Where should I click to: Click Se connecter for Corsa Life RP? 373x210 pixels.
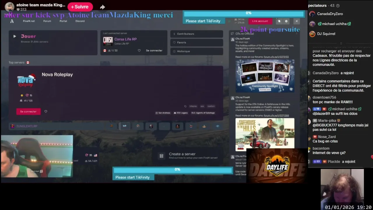click(x=154, y=50)
